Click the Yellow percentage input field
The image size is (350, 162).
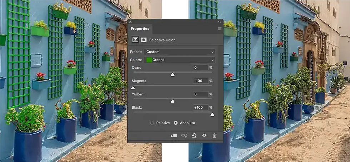[x=200, y=94]
